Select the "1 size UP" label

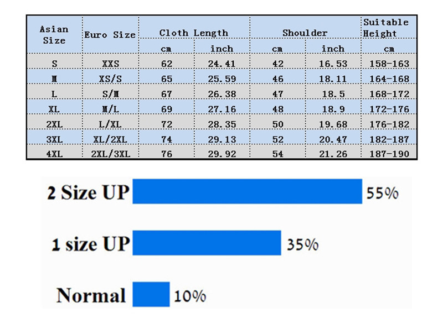point(90,244)
